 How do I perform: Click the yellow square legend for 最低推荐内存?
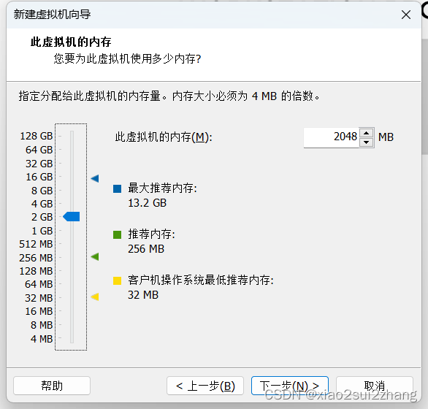coord(117,280)
